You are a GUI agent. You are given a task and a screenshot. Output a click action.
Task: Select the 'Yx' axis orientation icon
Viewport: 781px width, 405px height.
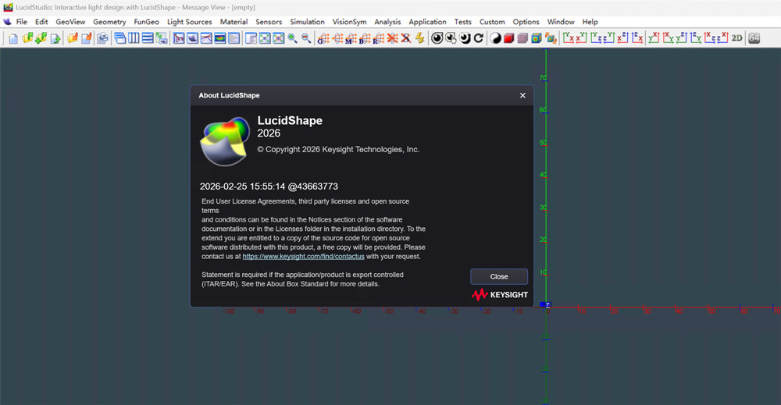[x=569, y=37]
